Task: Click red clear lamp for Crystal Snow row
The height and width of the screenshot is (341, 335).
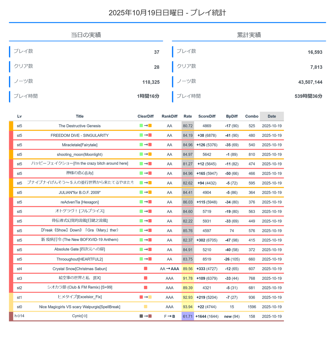Action: coord(146,269)
